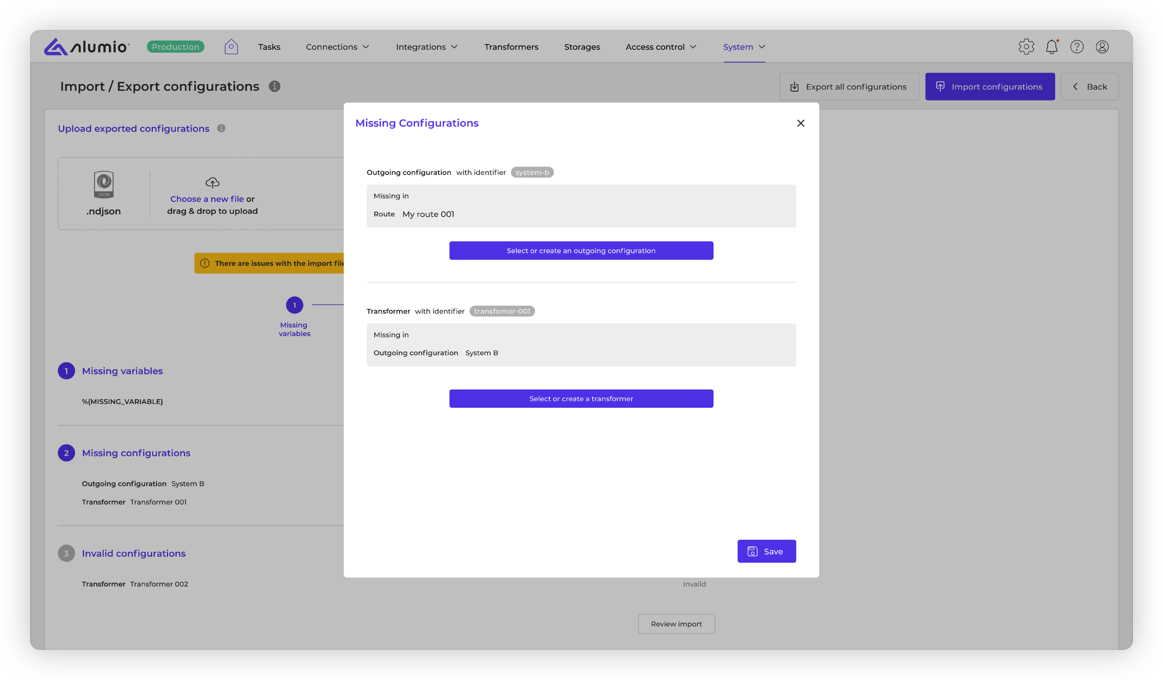Image resolution: width=1163 pixels, height=680 pixels.
Task: Close the Missing Configurations dialog
Action: [800, 123]
